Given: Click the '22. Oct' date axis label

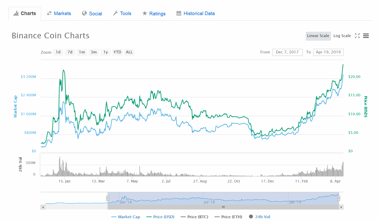Looking at the screenshot, I should tap(234, 181).
